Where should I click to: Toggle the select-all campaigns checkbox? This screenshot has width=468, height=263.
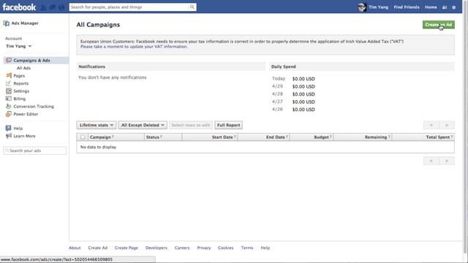[83, 137]
